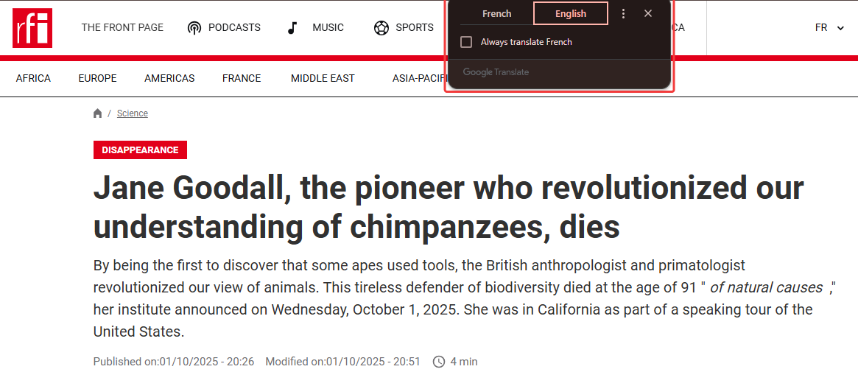Close the Google Translate popup

648,13
